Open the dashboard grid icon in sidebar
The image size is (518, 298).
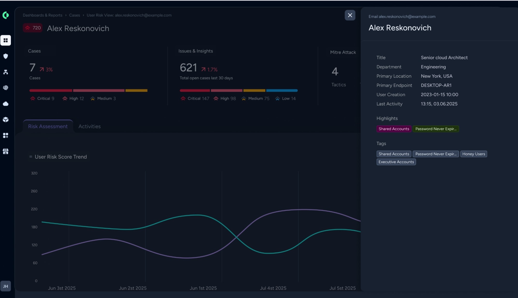coord(6,40)
